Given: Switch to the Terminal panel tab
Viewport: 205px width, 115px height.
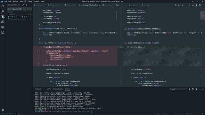Looking at the screenshot, I should [67, 89].
